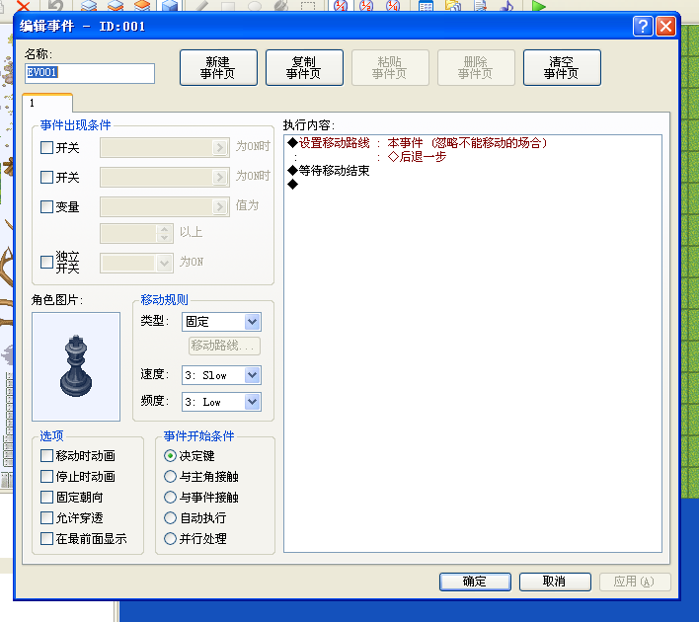The height and width of the screenshot is (622, 699).
Task: Set map zoom to 1/1 scale
Action: click(341, 6)
